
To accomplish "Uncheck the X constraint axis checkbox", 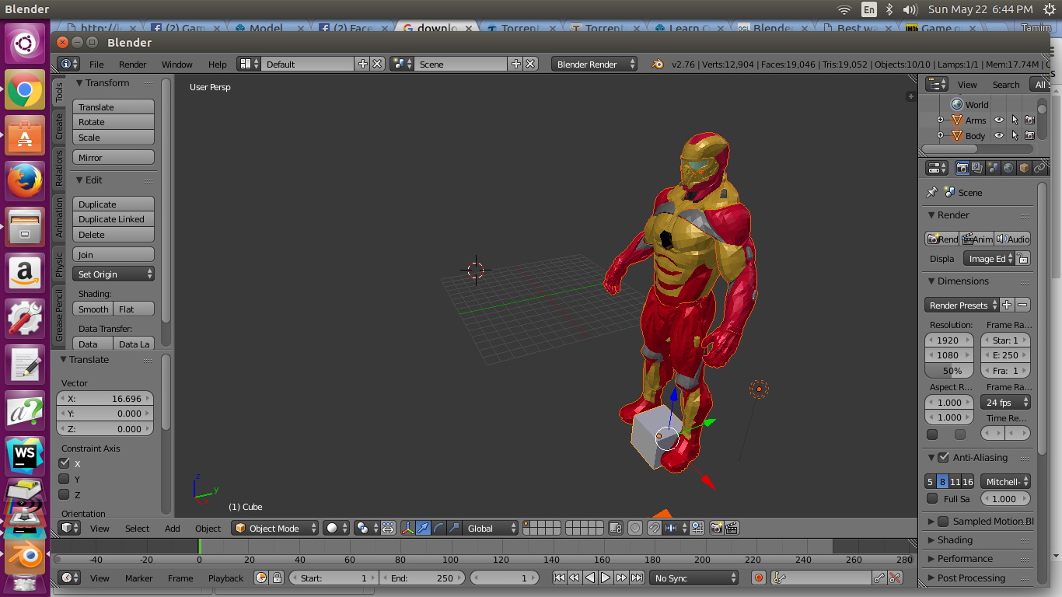I will pos(65,463).
